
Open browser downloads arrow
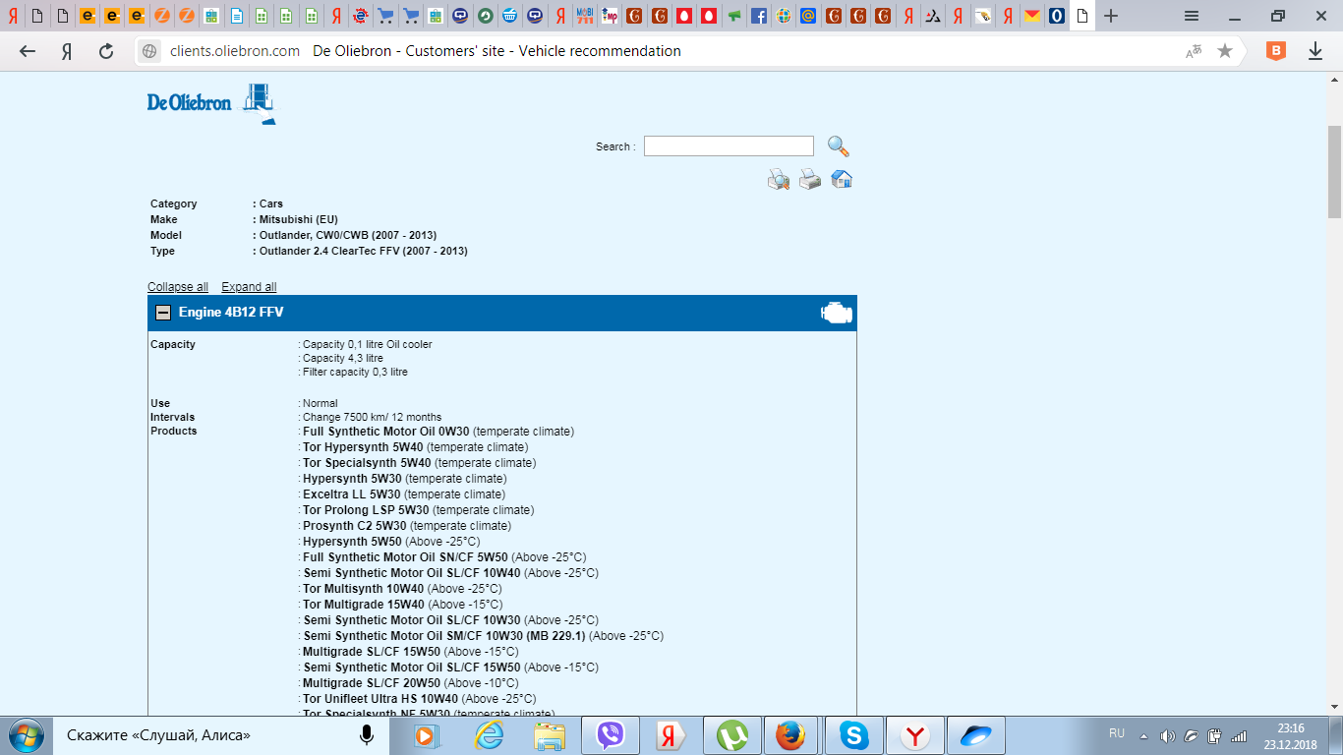click(x=1315, y=51)
